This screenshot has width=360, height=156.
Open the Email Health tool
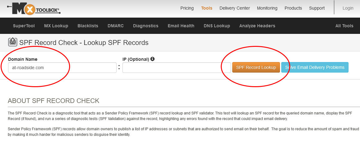pos(181,26)
